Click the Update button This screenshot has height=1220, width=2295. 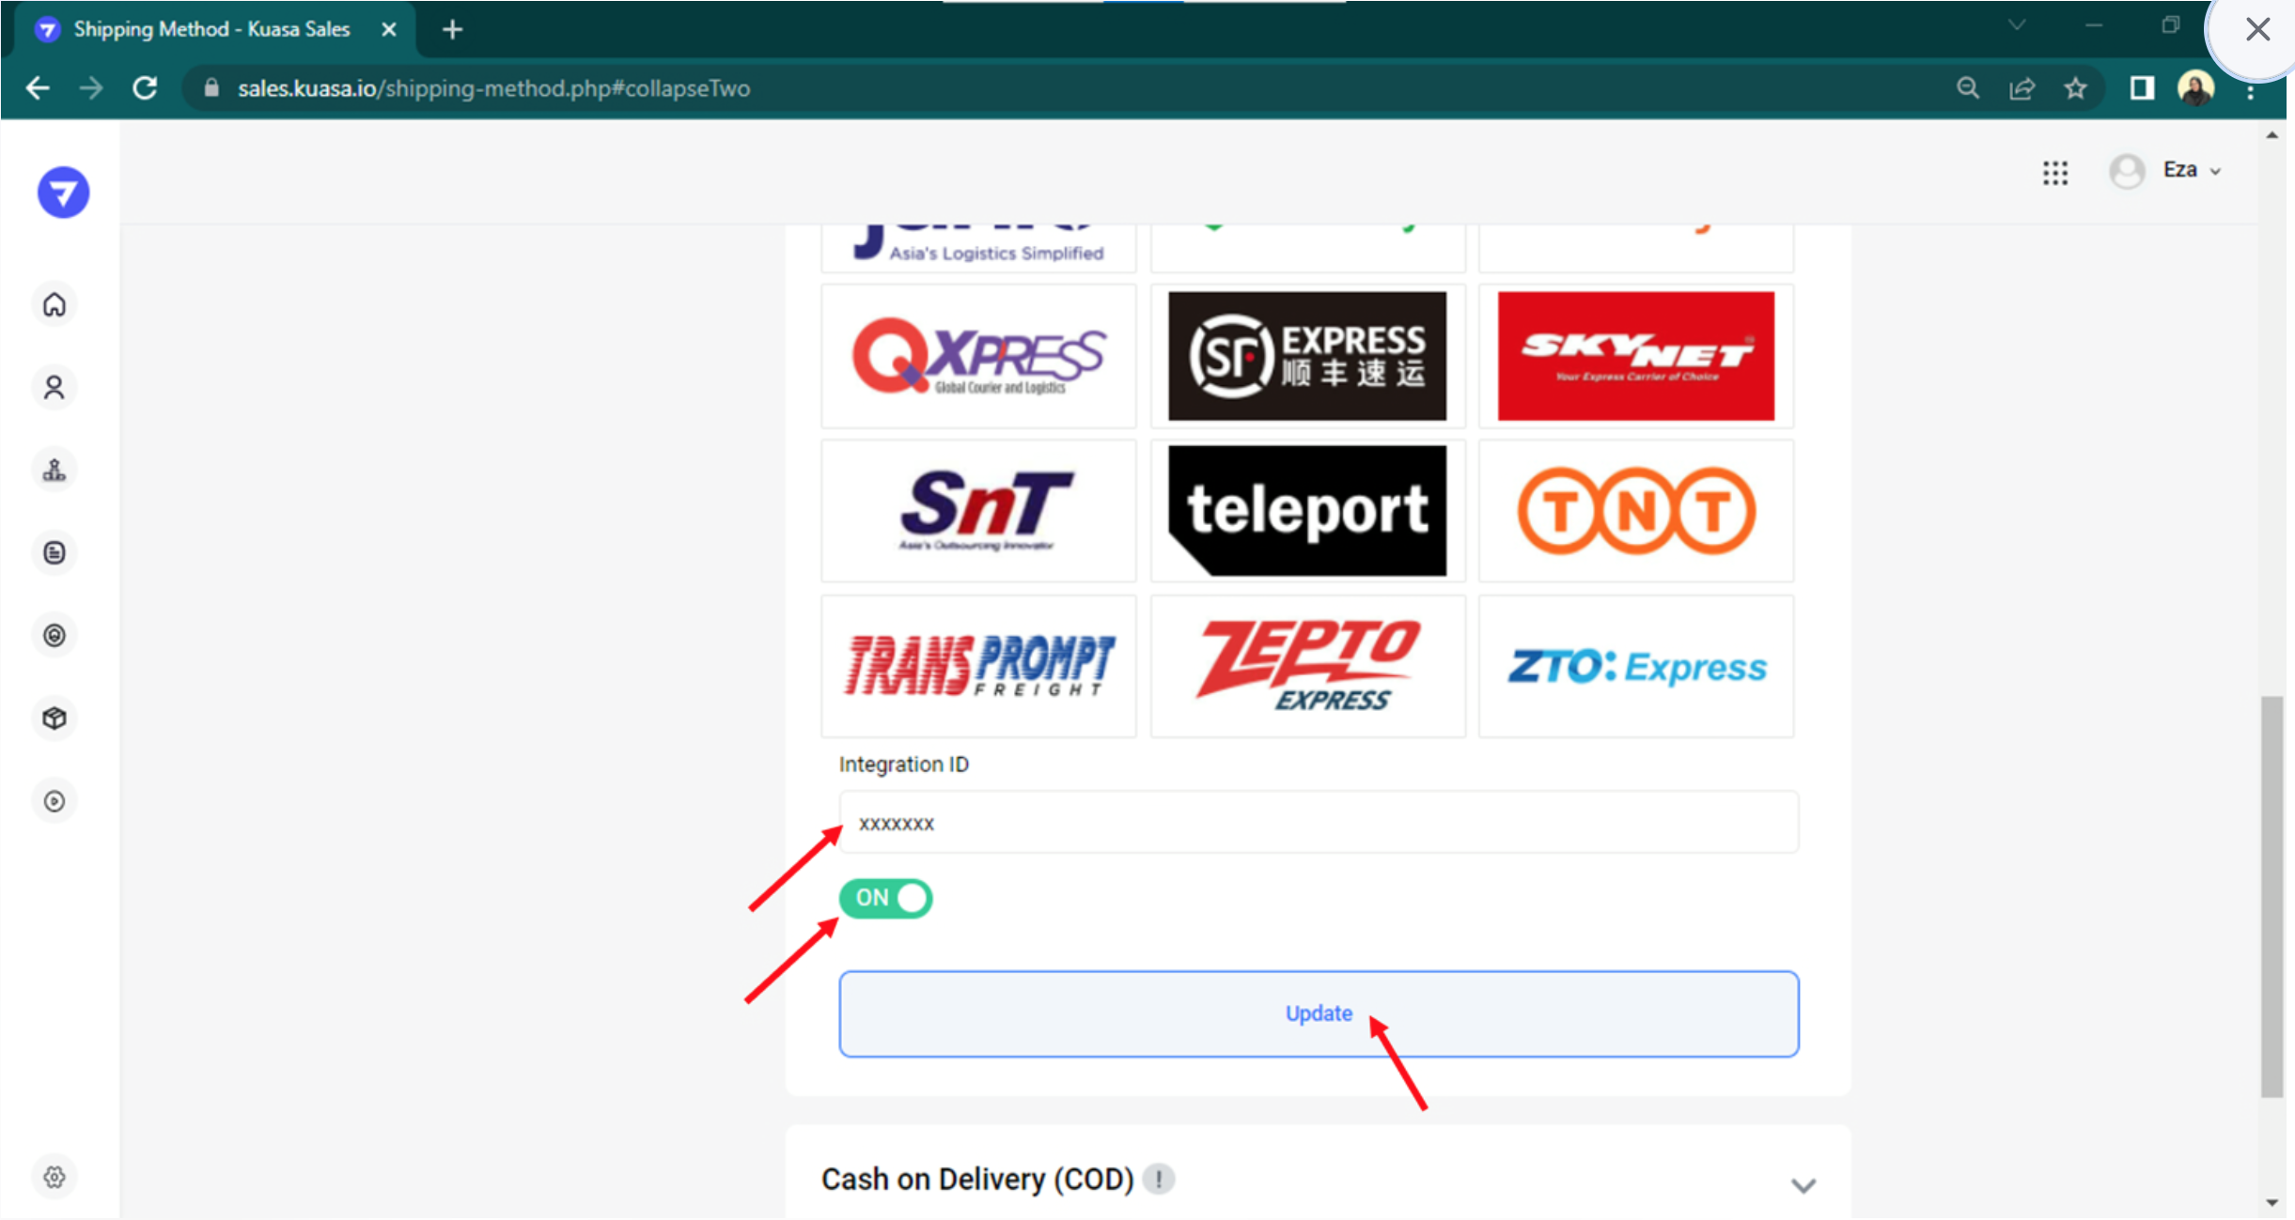pyautogui.click(x=1319, y=1013)
